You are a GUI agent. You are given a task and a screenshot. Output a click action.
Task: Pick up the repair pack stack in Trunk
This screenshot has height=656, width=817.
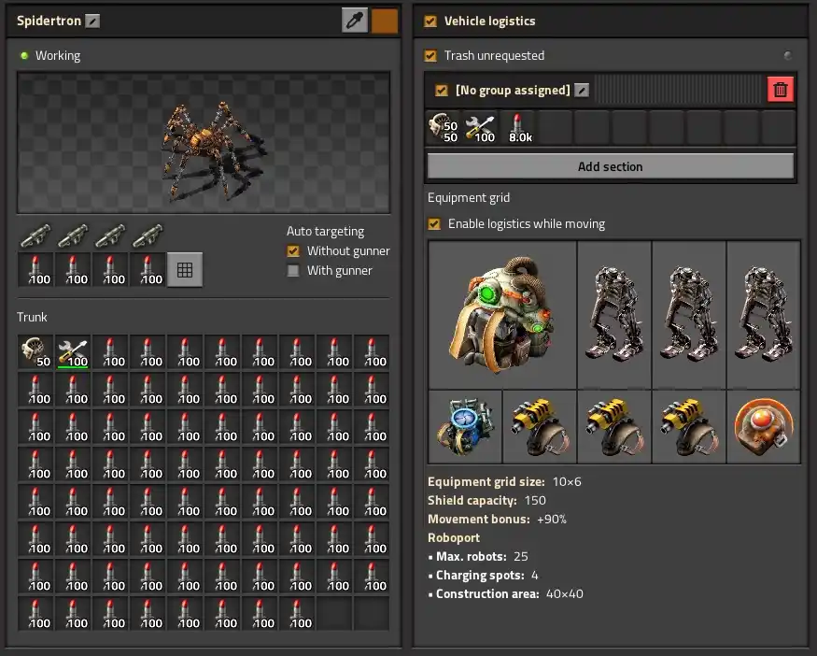pyautogui.click(x=73, y=352)
